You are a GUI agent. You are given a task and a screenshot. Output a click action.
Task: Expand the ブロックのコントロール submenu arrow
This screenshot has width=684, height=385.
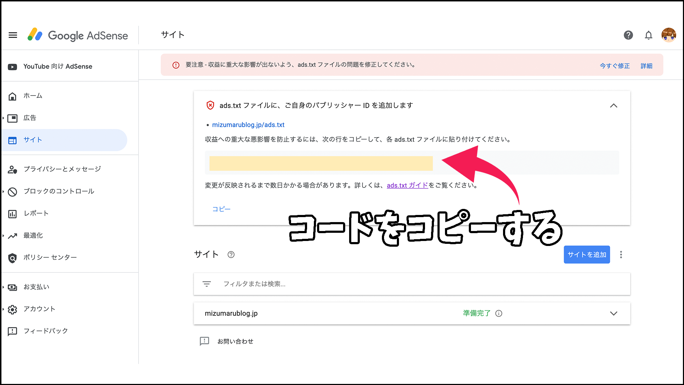(3, 191)
